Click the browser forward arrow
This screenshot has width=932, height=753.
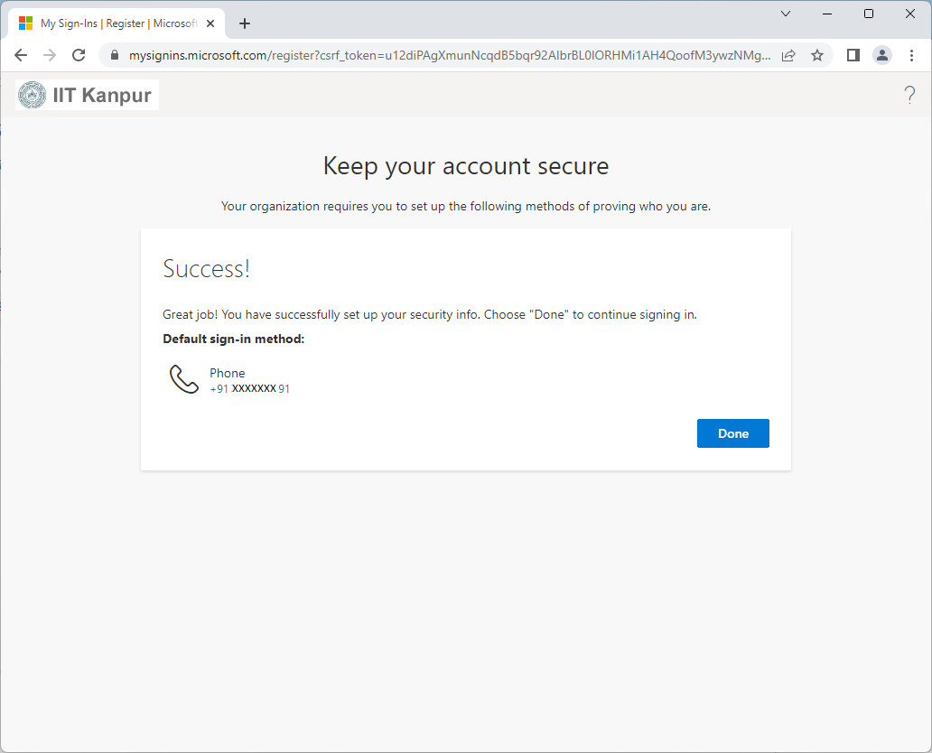[x=50, y=55]
